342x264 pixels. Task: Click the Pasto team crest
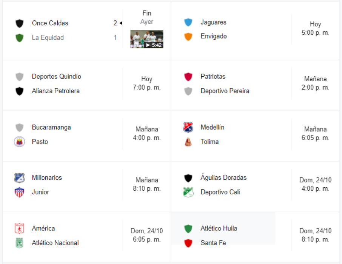tap(19, 142)
